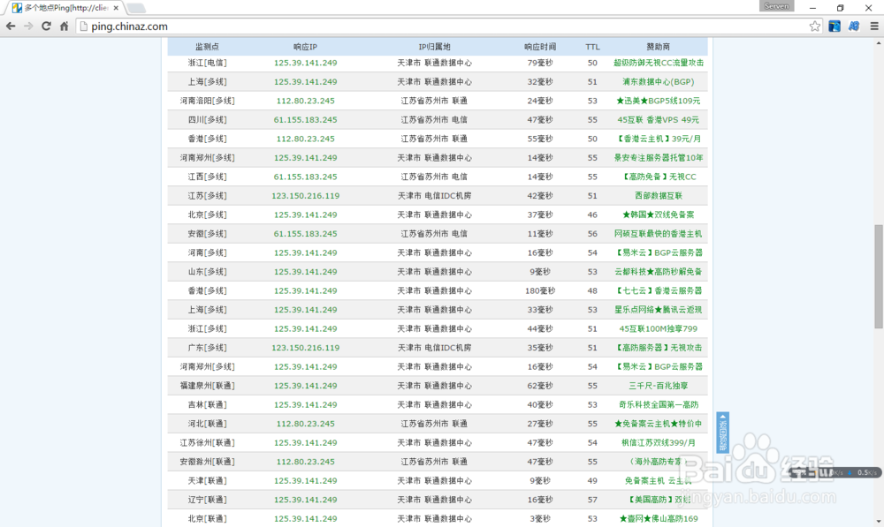Screen dimensions: 884x527
Task: Click the 三千尺-百兆独享 sponsor link
Action: [658, 386]
